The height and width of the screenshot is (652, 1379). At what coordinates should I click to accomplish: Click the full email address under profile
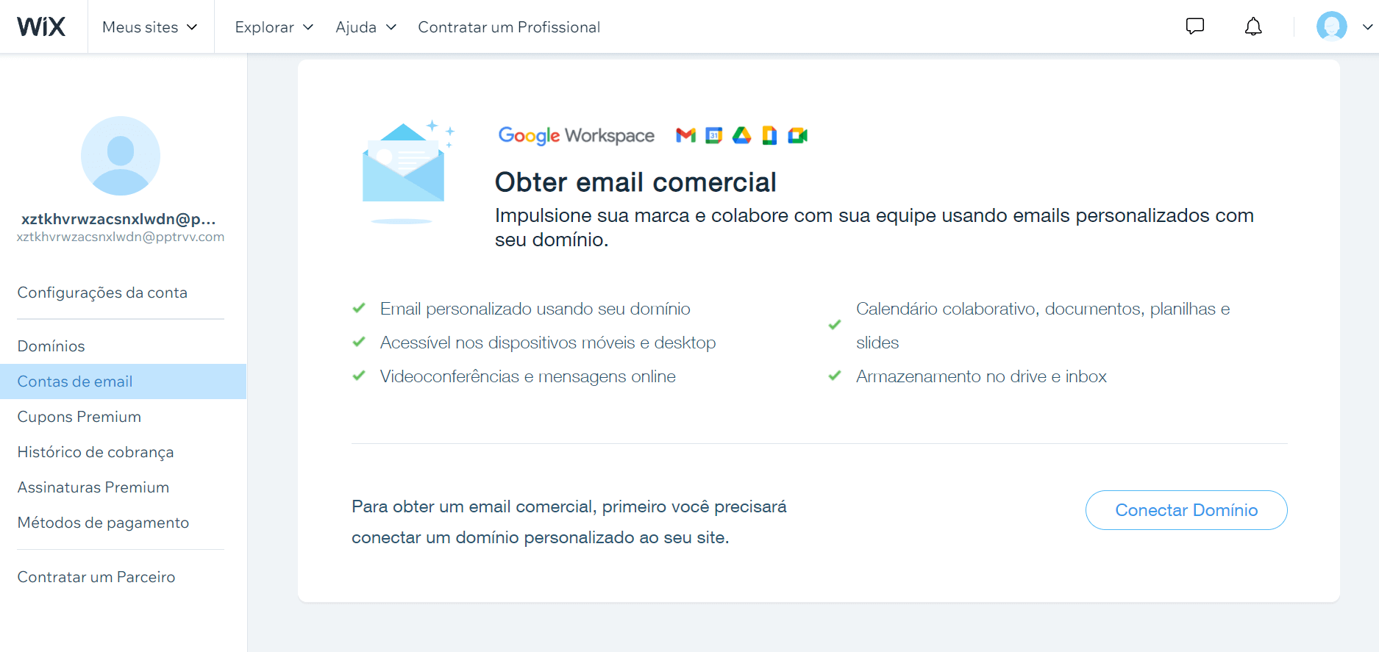[121, 237]
